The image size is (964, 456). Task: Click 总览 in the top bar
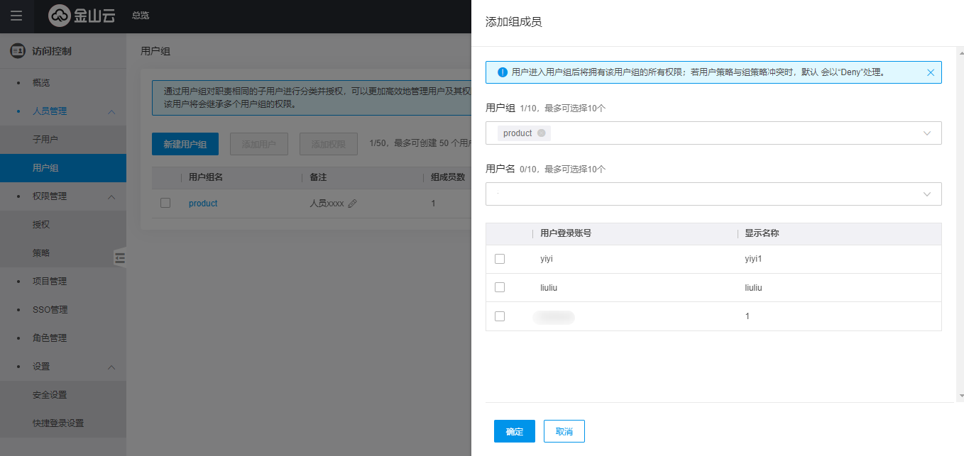coord(141,16)
